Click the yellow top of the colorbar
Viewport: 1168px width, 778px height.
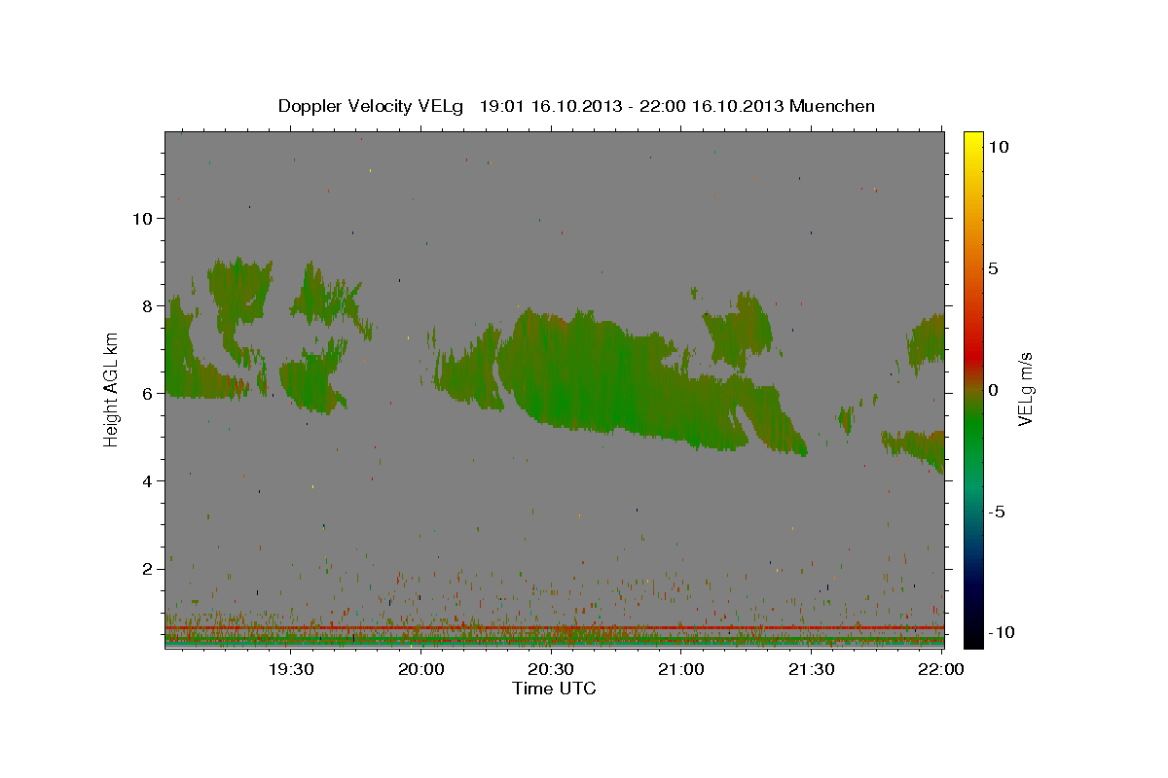[x=972, y=141]
